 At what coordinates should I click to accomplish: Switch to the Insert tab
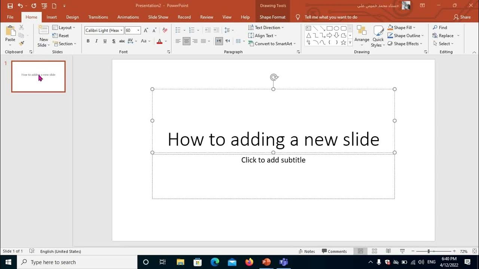[x=52, y=17]
